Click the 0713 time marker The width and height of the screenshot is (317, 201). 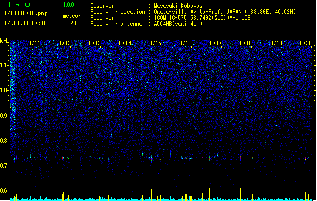(x=95, y=43)
